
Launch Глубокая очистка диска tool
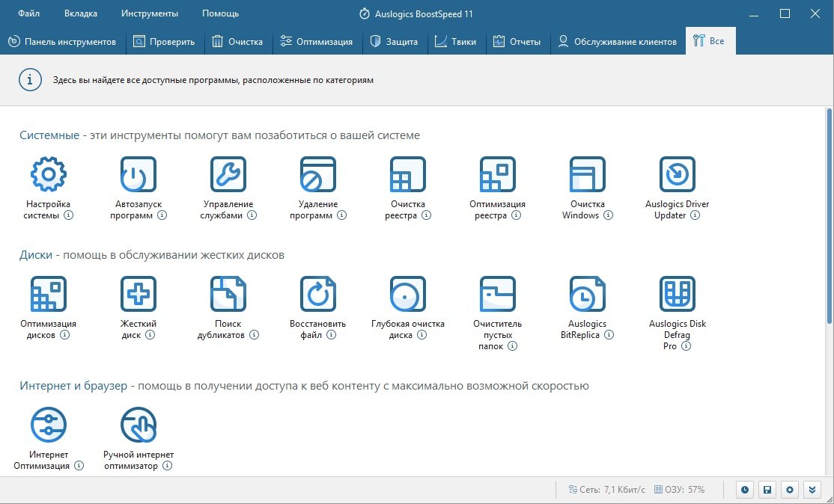point(408,294)
